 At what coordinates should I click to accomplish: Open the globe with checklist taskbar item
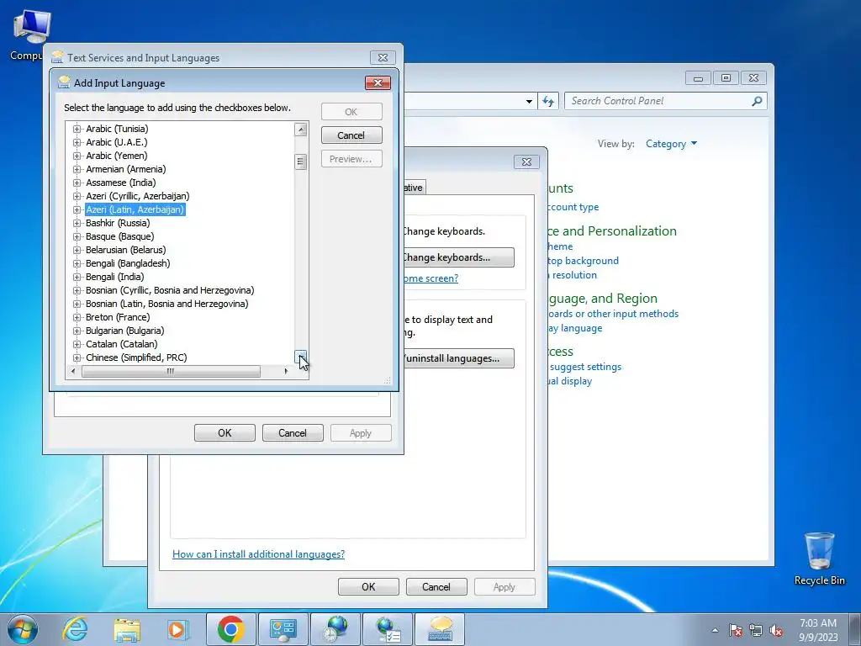pyautogui.click(x=387, y=629)
